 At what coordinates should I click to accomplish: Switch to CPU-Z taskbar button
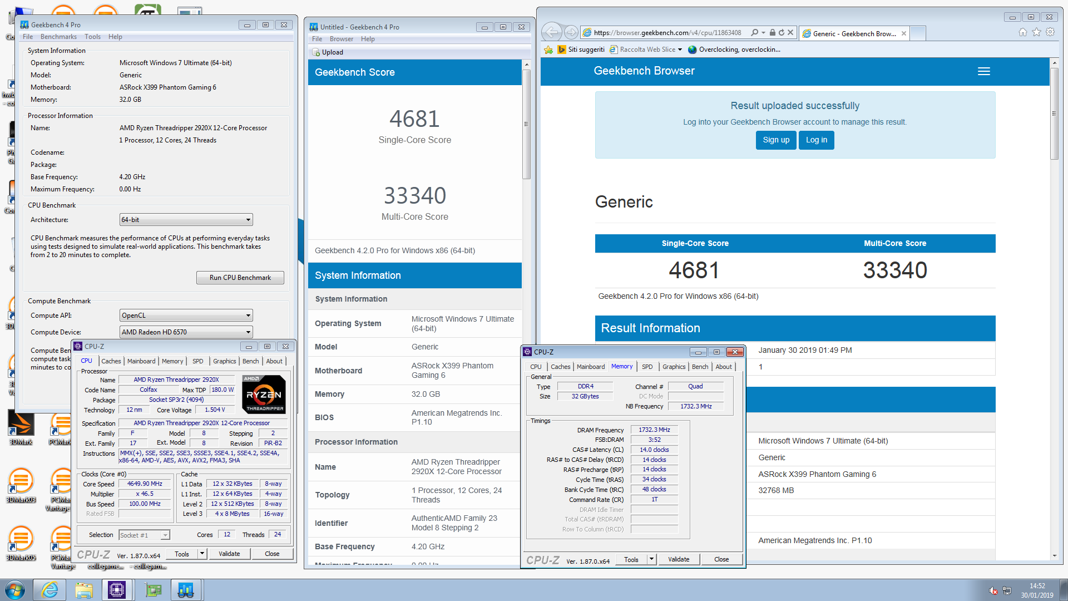click(117, 590)
